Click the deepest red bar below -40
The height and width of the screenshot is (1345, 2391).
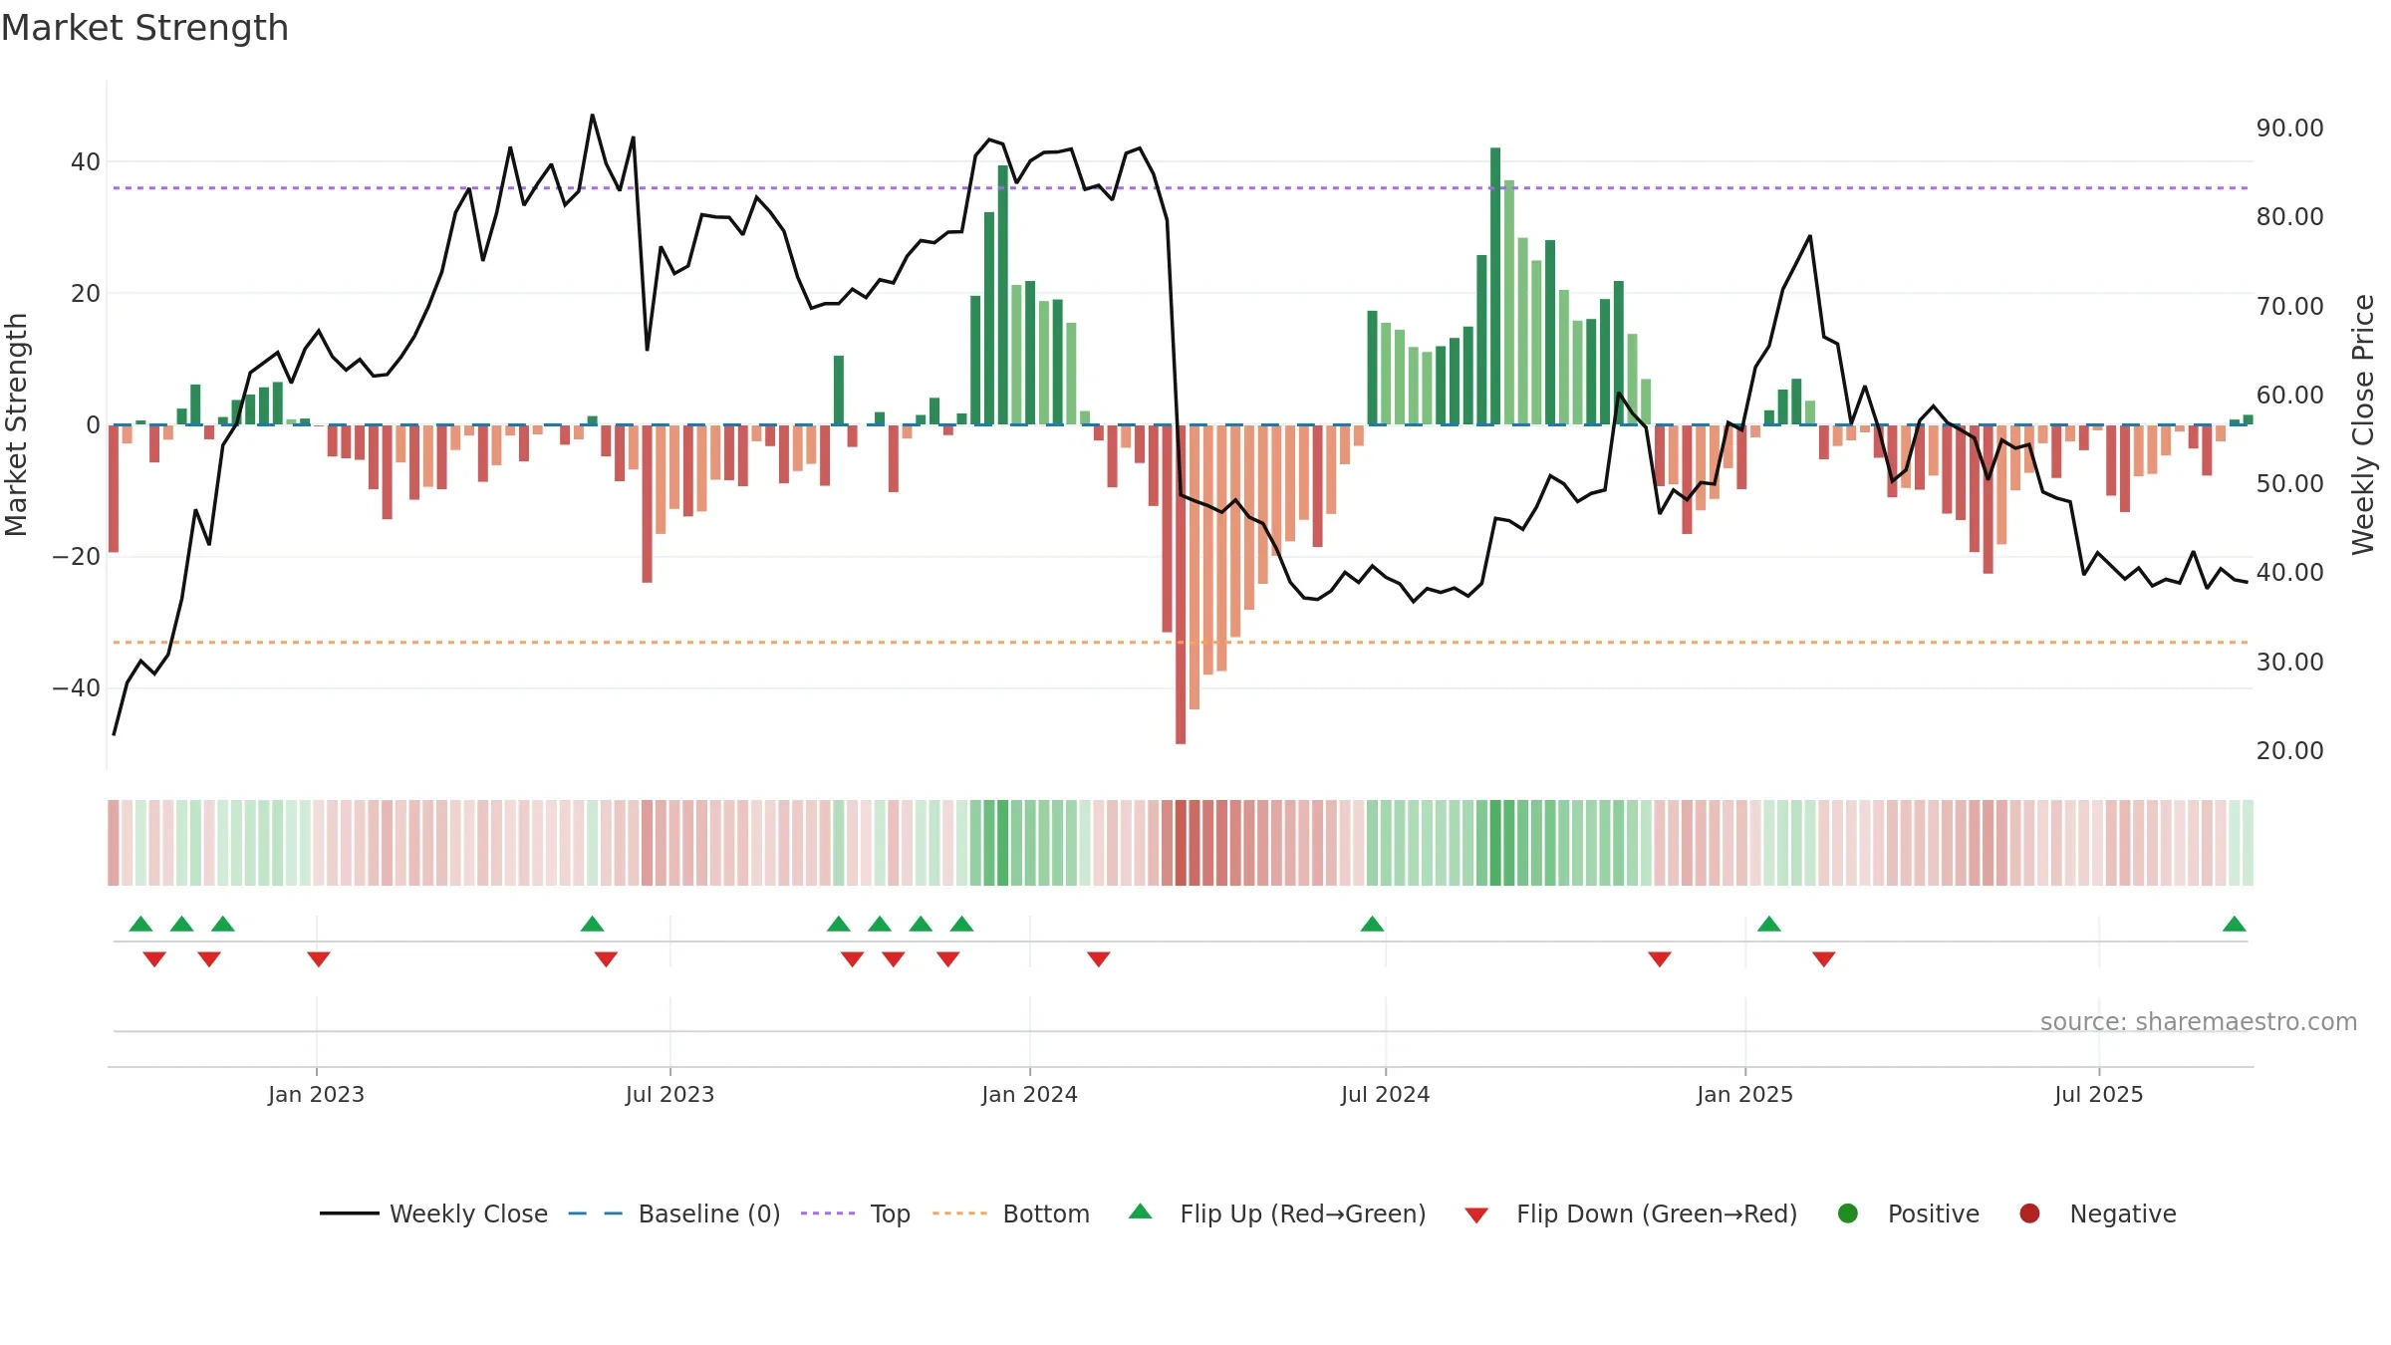[1181, 585]
